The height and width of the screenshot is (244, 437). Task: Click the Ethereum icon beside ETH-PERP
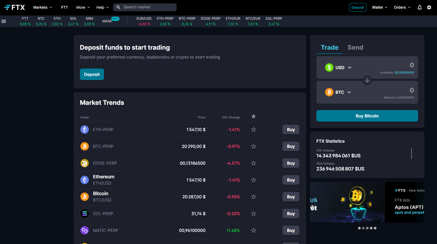(x=85, y=129)
